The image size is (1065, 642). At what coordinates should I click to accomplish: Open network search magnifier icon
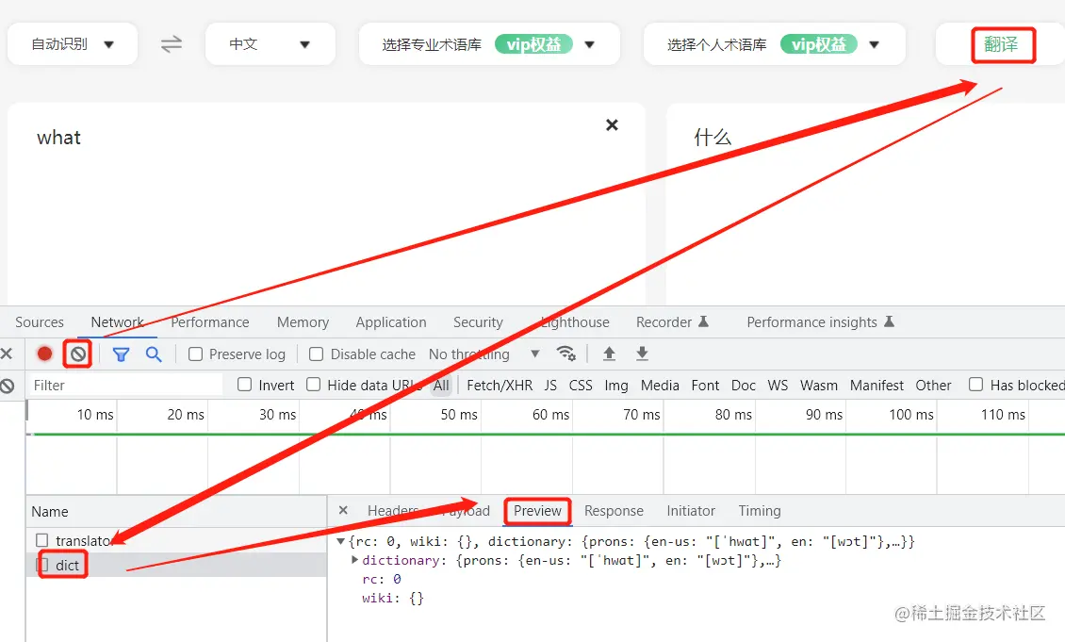tap(154, 354)
